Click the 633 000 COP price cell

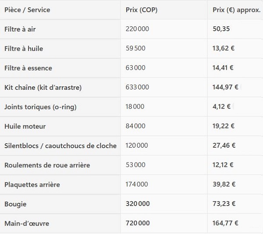click(x=137, y=87)
